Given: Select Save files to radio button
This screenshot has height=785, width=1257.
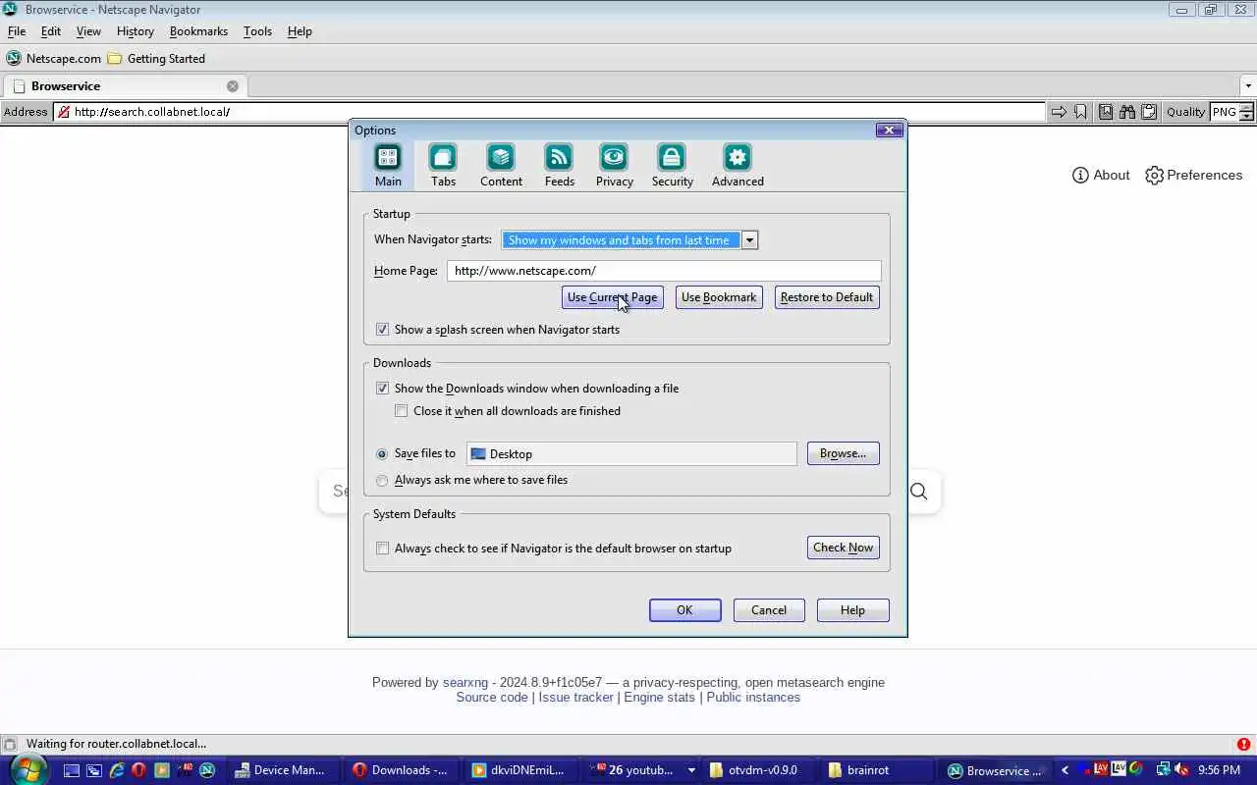Looking at the screenshot, I should [382, 454].
